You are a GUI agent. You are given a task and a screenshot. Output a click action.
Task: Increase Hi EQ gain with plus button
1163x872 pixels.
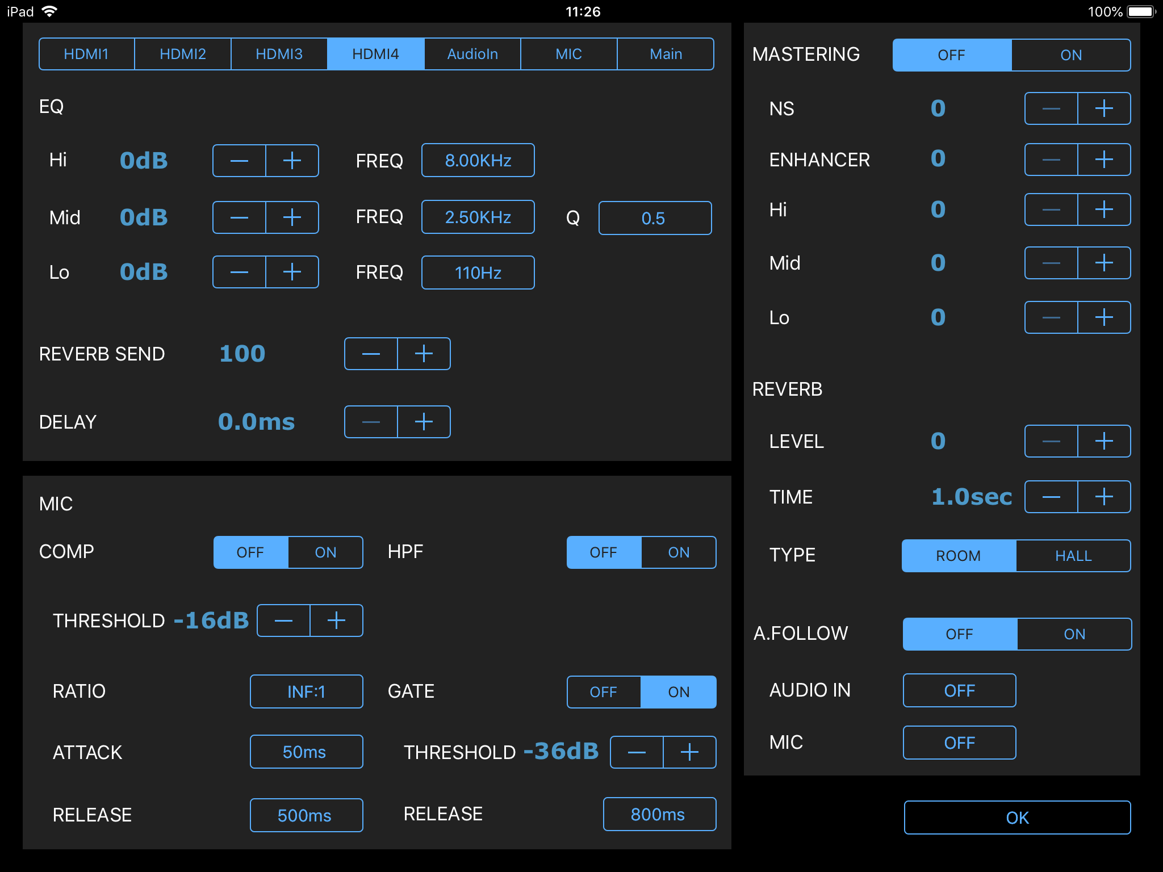coord(292,161)
